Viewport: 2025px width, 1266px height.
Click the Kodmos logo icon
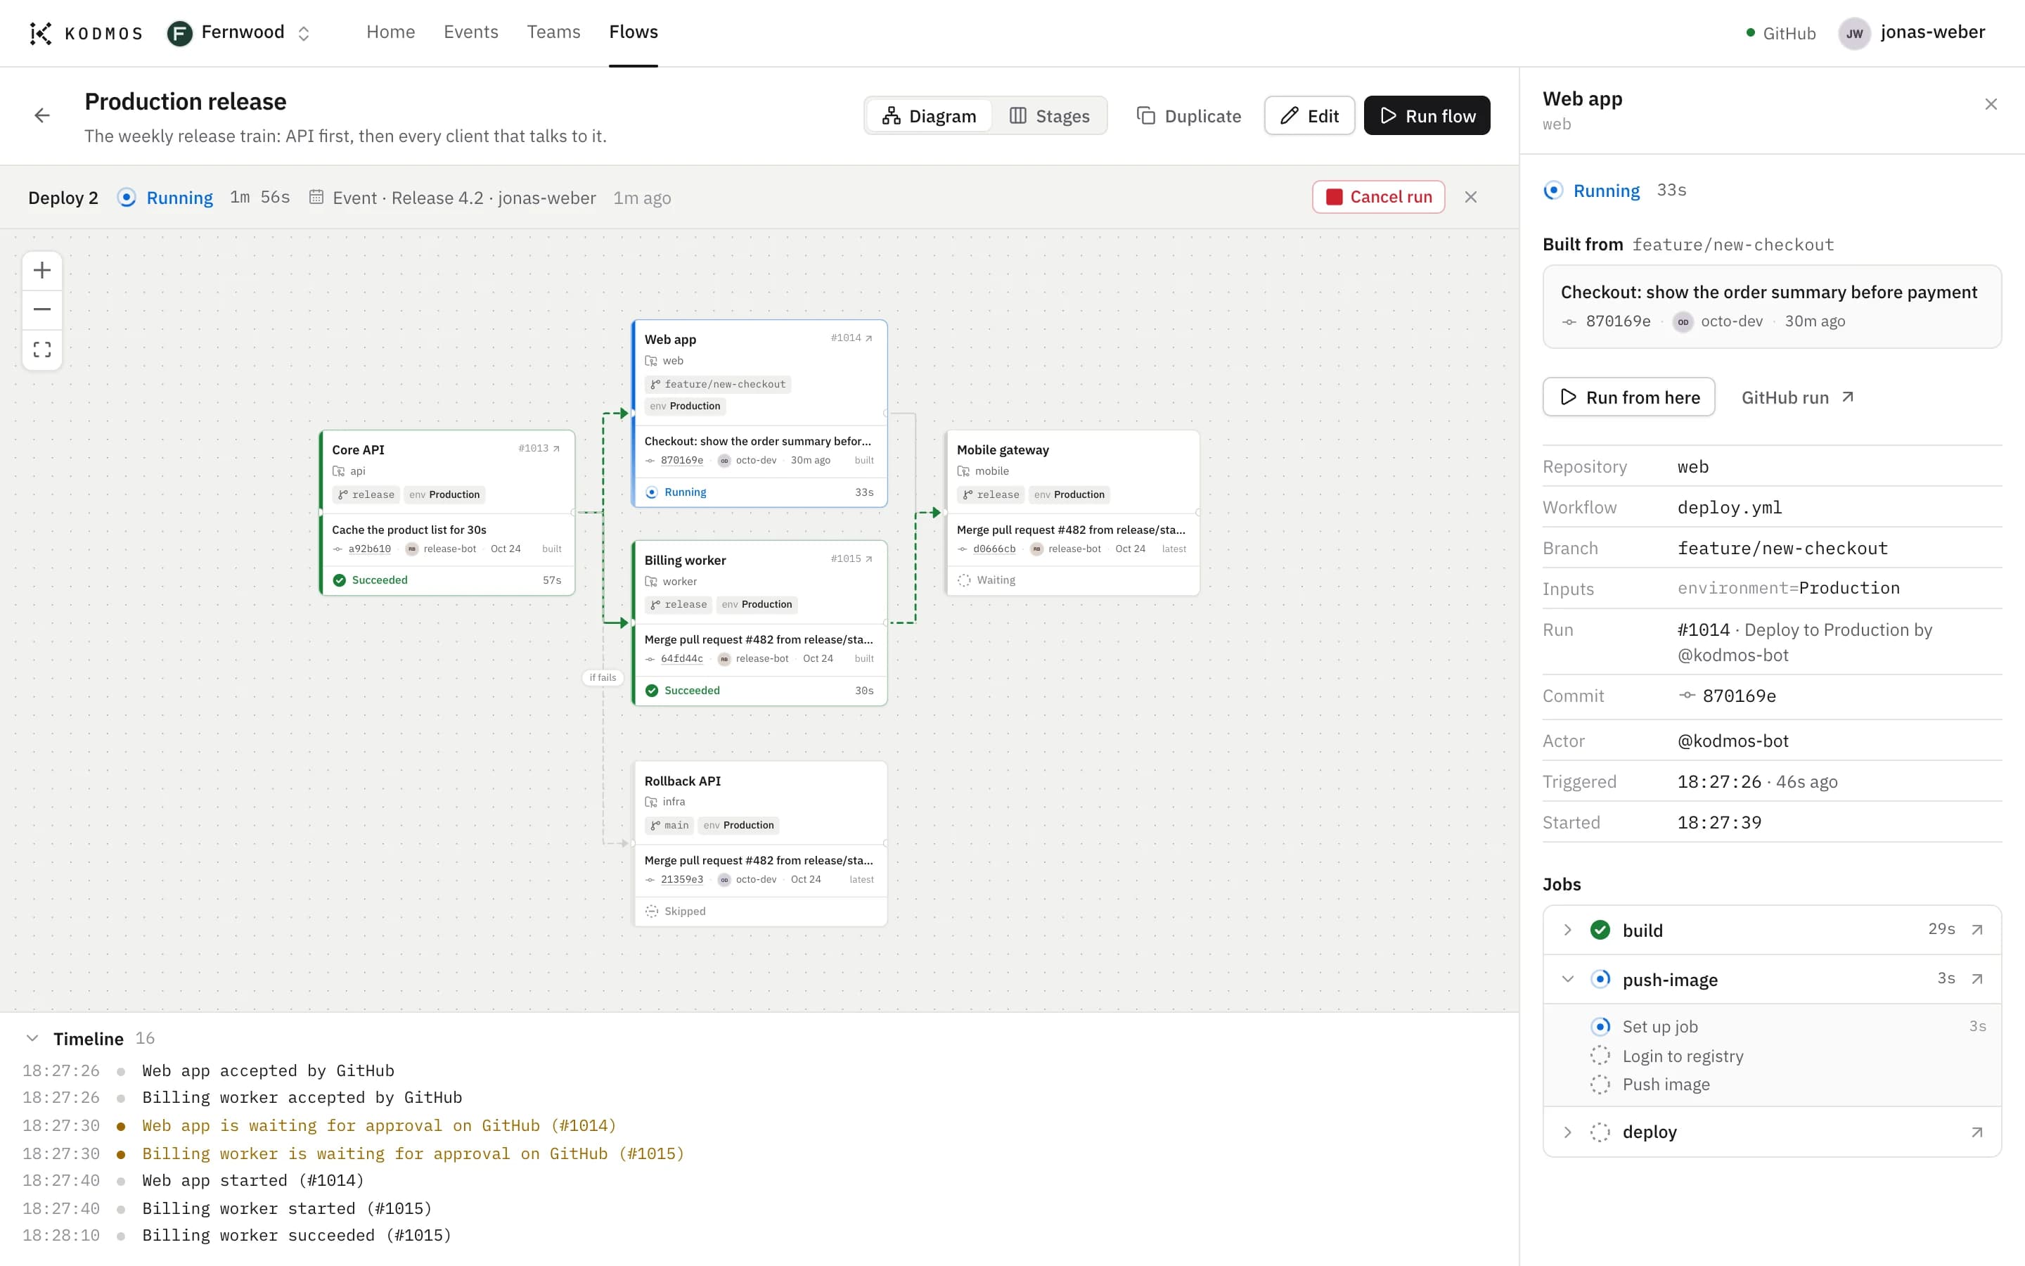click(x=40, y=32)
